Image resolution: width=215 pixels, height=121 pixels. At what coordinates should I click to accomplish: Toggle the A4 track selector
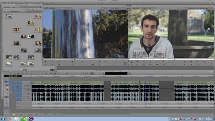pos(18,99)
